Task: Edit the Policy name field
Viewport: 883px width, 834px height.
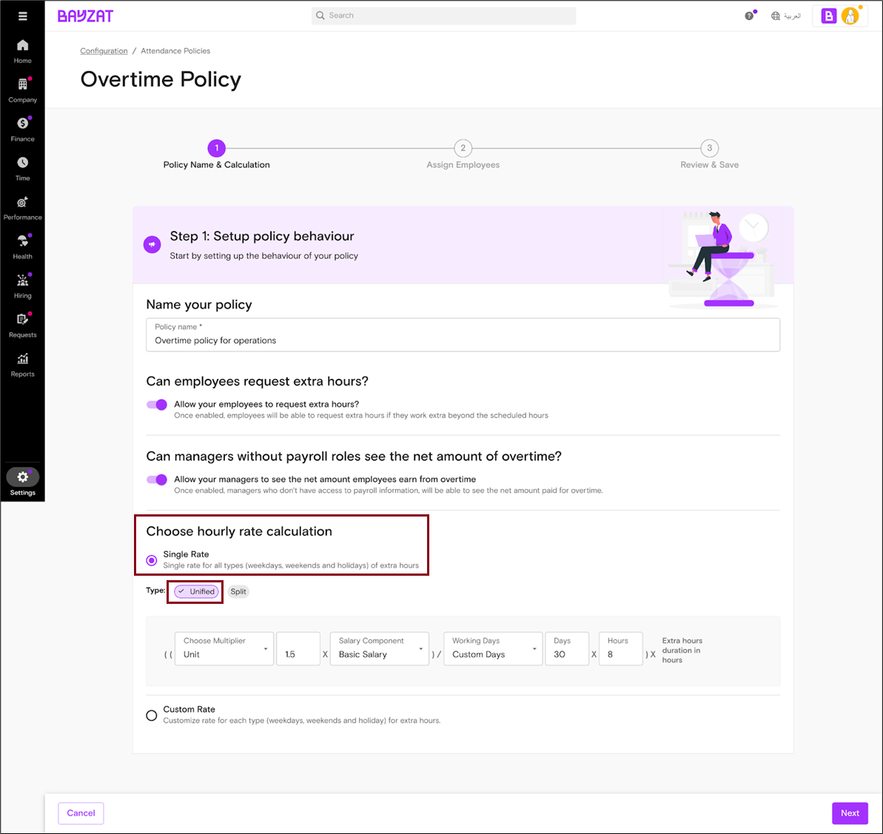Action: [x=463, y=334]
